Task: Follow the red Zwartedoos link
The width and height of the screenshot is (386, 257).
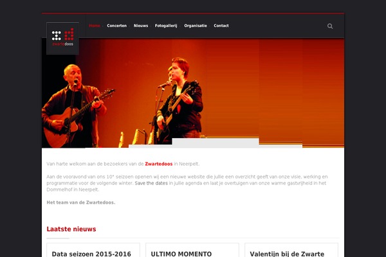Action: (158, 164)
